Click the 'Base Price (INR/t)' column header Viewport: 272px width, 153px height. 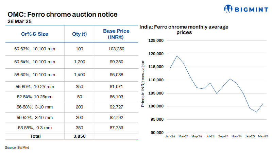pyautogui.click(x=116, y=34)
